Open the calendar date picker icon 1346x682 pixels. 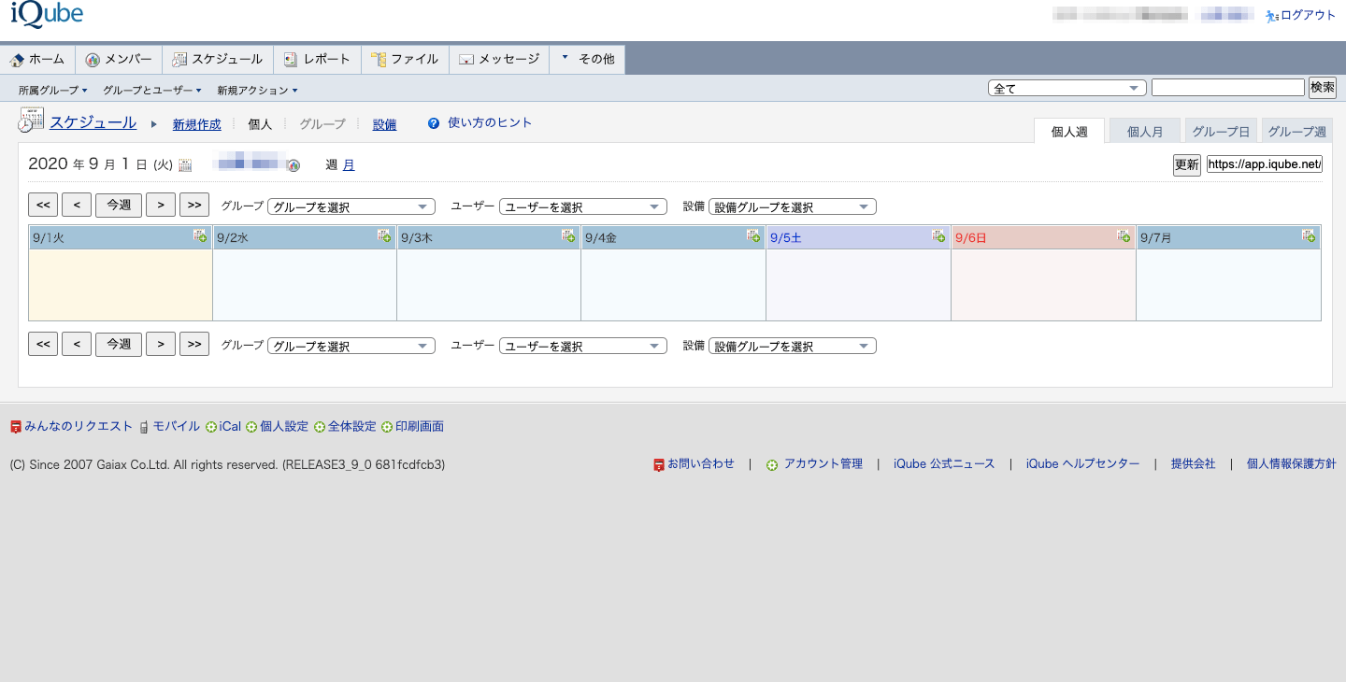pyautogui.click(x=185, y=165)
